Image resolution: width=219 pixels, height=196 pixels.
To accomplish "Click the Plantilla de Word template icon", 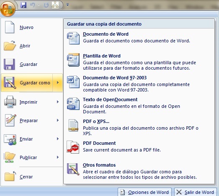I will [x=73, y=60].
